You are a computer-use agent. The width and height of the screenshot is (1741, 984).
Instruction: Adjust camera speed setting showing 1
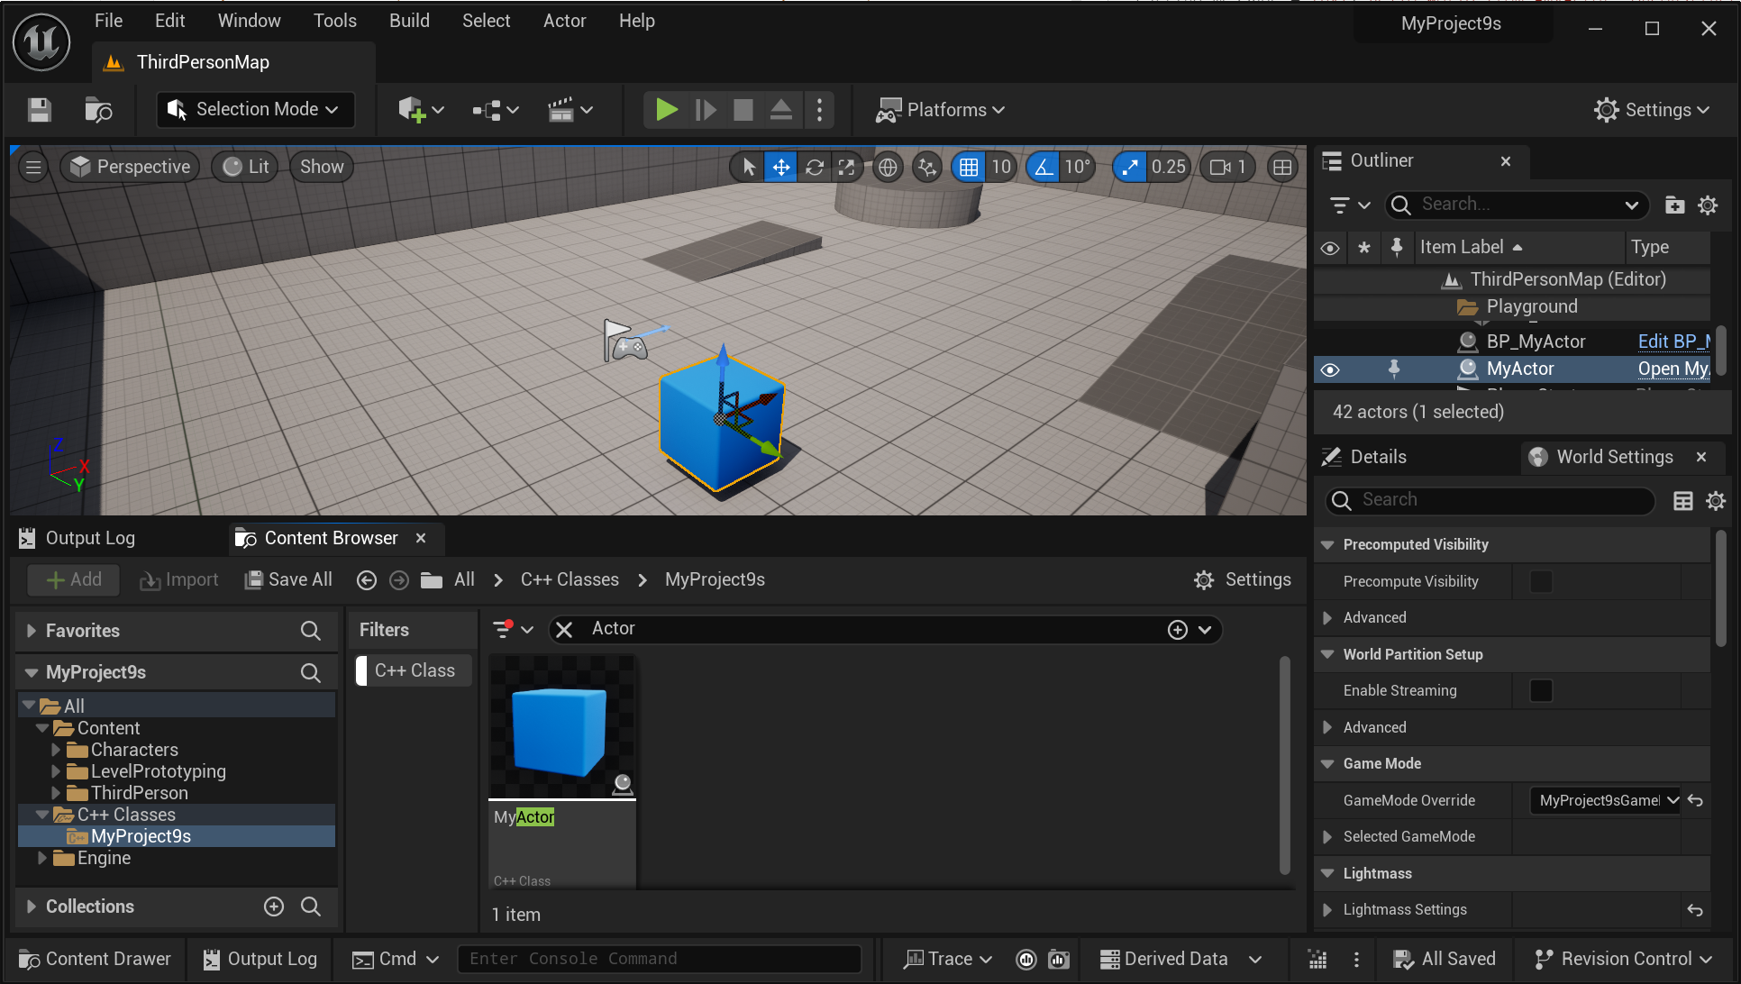pyautogui.click(x=1228, y=167)
